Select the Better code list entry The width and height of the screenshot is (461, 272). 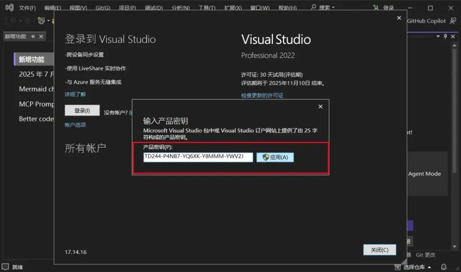36,119
